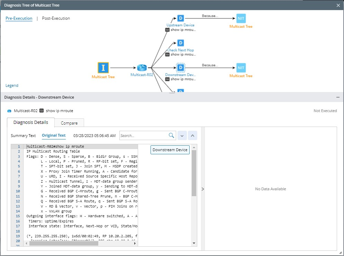The height and width of the screenshot is (256, 344).
Task: Click the 'Not Executed' status text
Action: pos(325,111)
